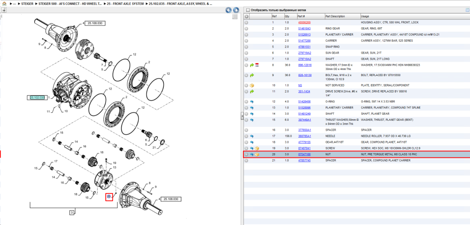This screenshot has width=470, height=225.
Task: Click blue arrow on Ref 14 SHAFT row
Action: (x=252, y=114)
